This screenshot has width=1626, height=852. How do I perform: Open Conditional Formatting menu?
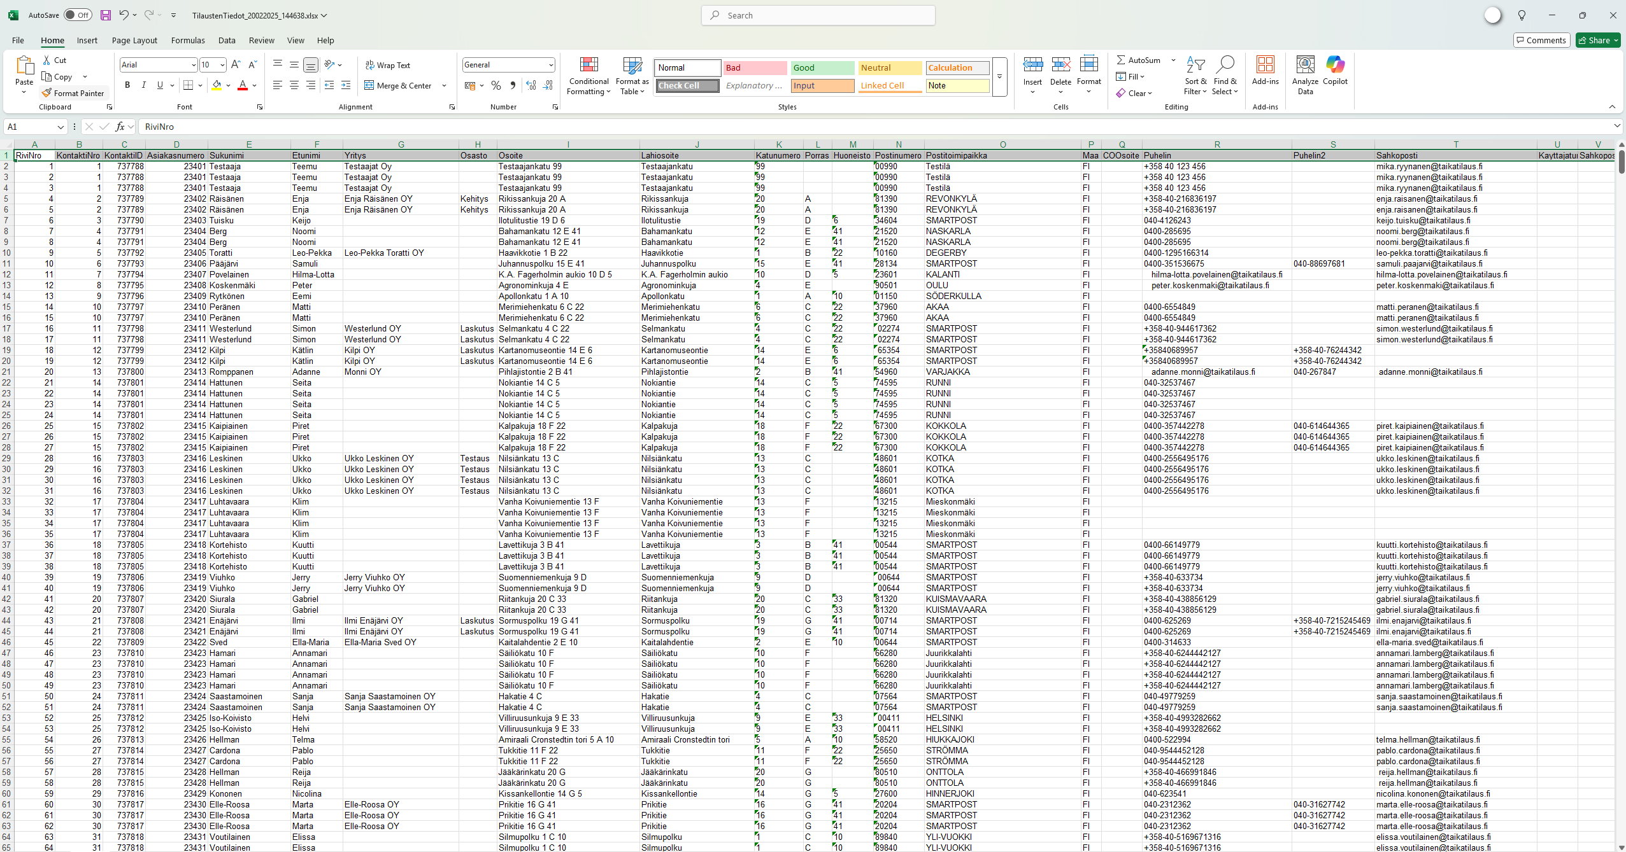pyautogui.click(x=588, y=76)
